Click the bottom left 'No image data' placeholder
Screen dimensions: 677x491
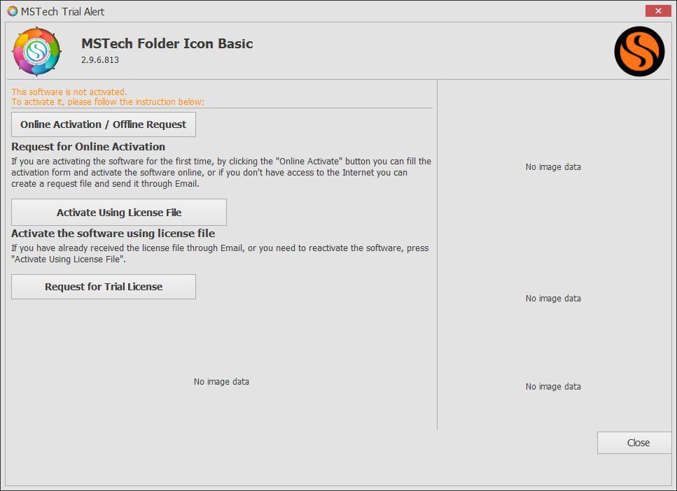pyautogui.click(x=221, y=382)
